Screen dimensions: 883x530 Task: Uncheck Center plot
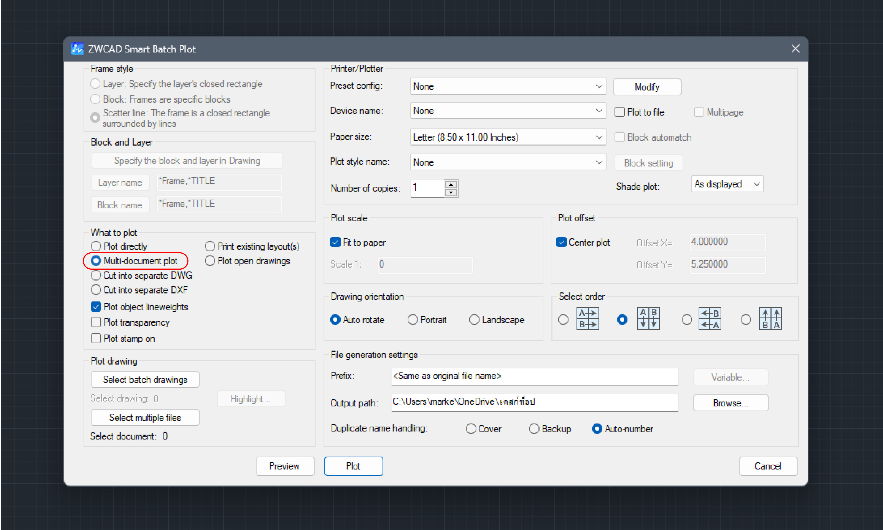click(562, 243)
